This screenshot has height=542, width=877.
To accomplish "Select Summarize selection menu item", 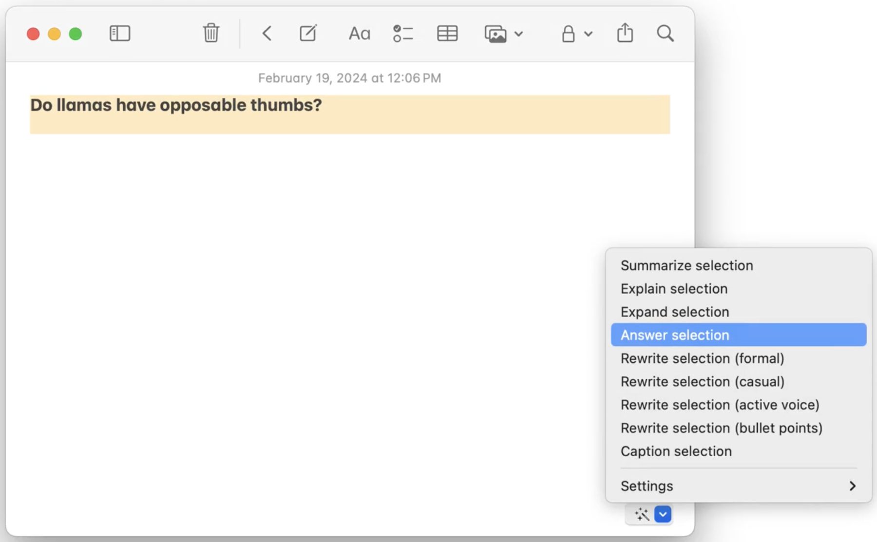I will 686,265.
